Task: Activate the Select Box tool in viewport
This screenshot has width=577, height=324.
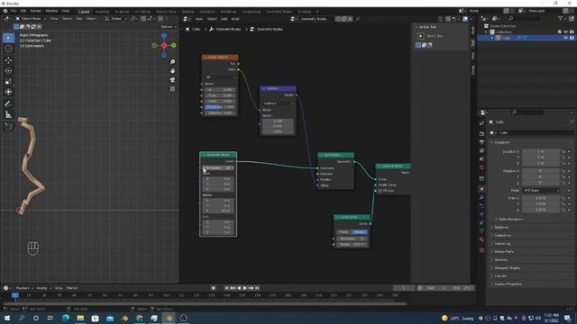Action: pyautogui.click(x=8, y=38)
